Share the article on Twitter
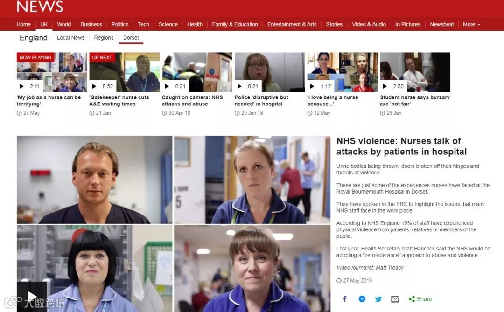This screenshot has height=312, width=504. (378, 299)
